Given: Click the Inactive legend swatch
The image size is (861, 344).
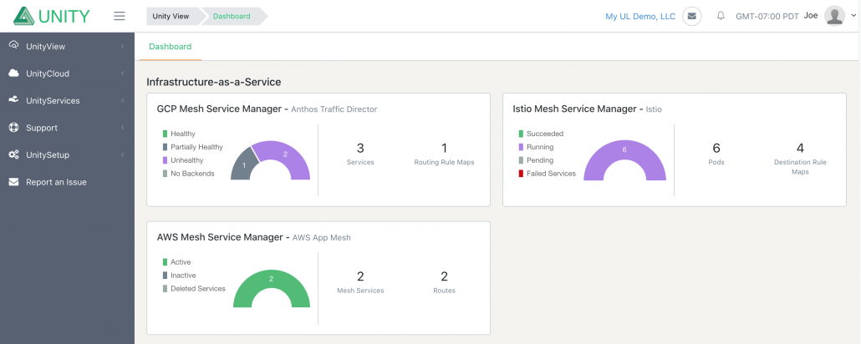Looking at the screenshot, I should [x=165, y=276].
